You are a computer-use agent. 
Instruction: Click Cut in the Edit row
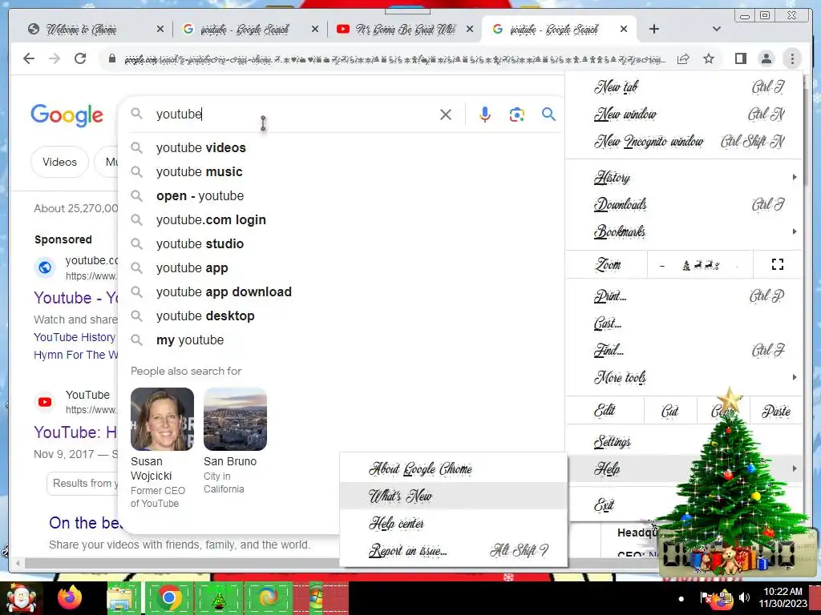(x=670, y=411)
